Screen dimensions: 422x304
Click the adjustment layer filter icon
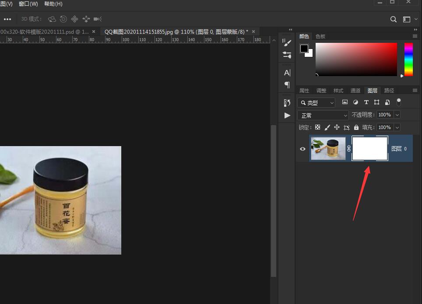(355, 102)
